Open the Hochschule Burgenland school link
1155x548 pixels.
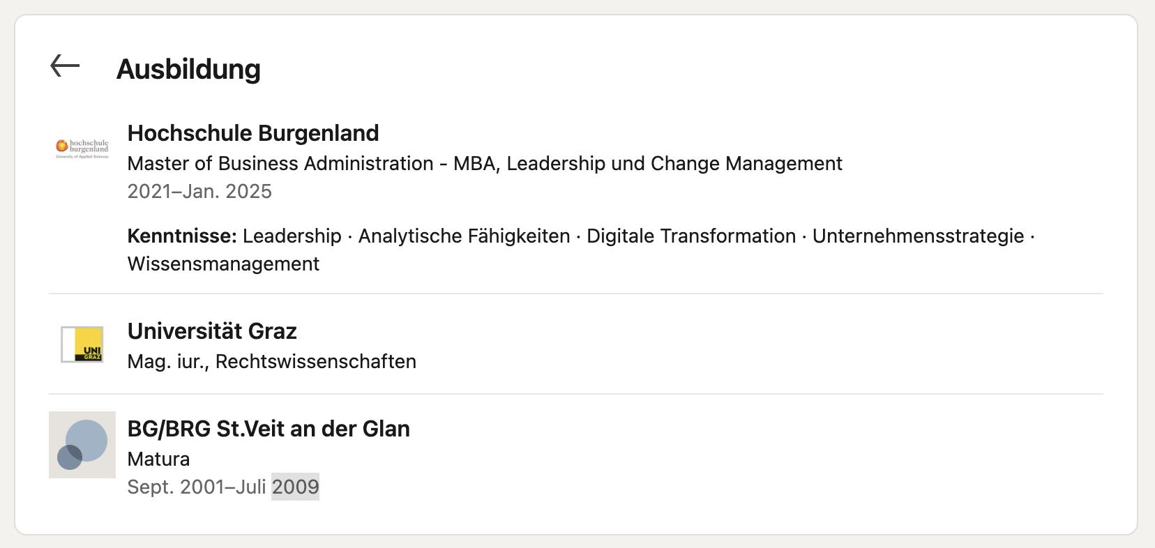(x=253, y=133)
